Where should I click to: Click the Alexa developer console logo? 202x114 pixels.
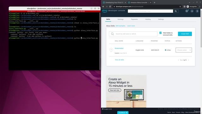[x=114, y=11]
